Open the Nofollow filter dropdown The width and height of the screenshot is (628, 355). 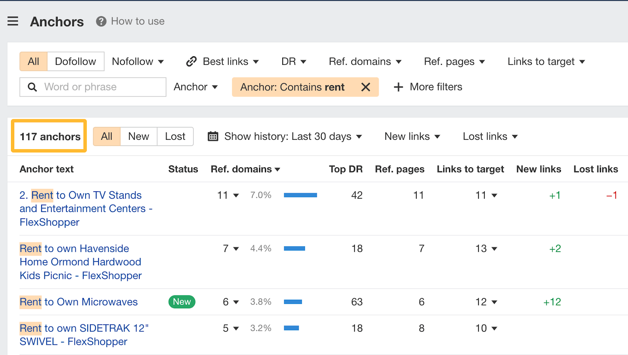137,61
